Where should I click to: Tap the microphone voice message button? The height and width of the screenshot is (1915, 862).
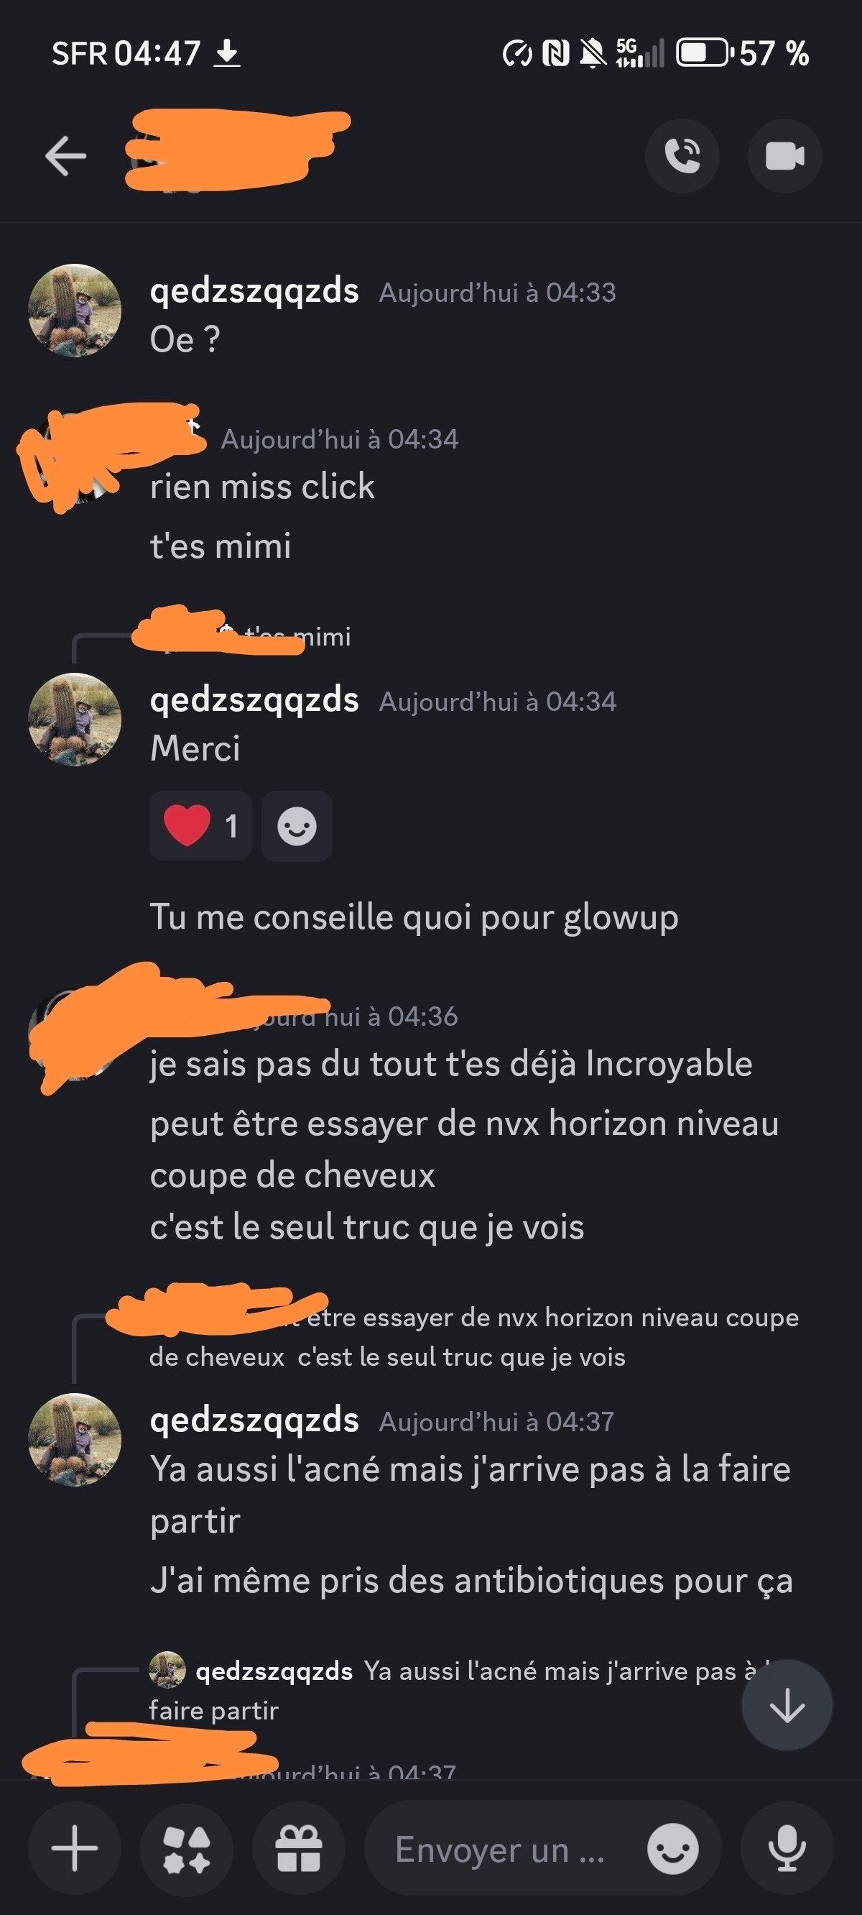click(787, 1847)
